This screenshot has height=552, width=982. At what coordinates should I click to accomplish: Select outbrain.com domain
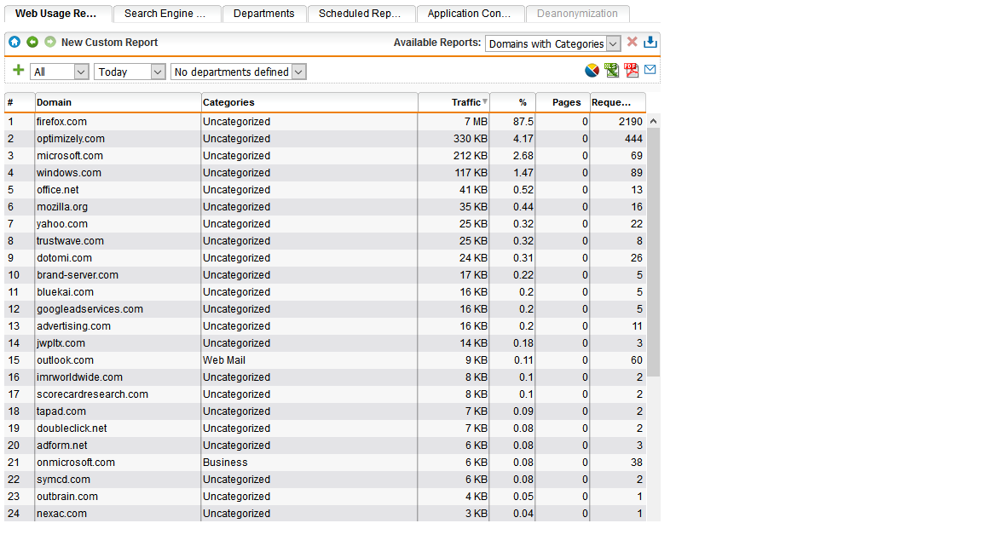(x=67, y=497)
